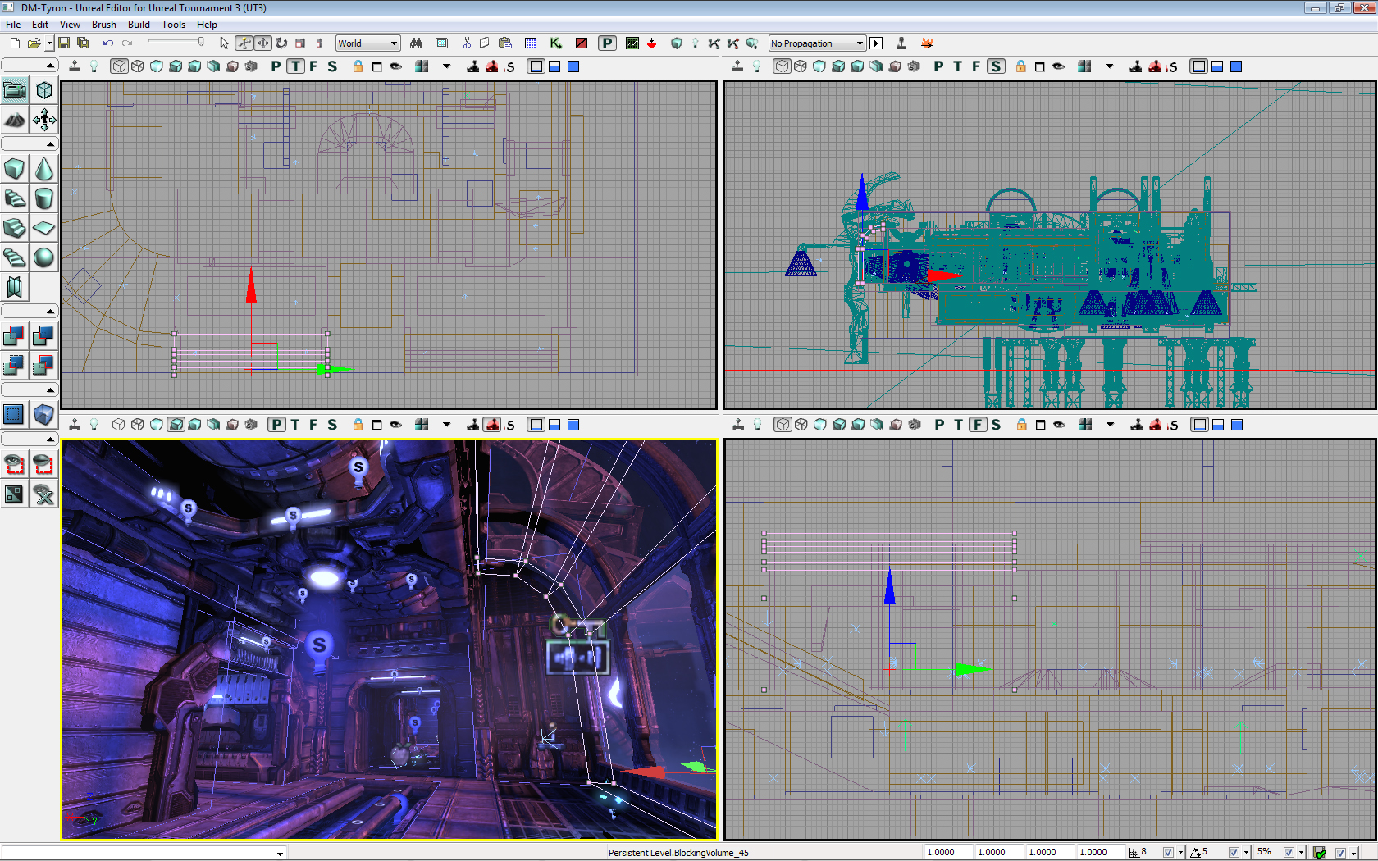This screenshot has width=1378, height=861.
Task: Open the Edit menu
Action: (39, 25)
